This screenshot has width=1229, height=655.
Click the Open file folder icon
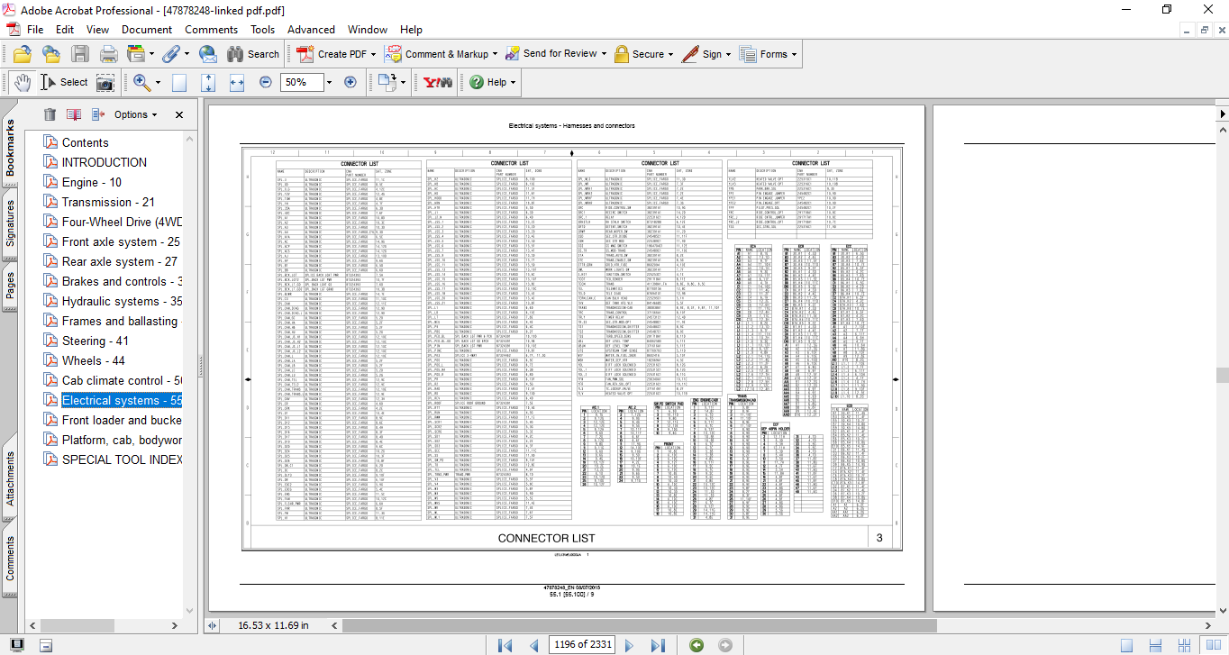[x=22, y=54]
